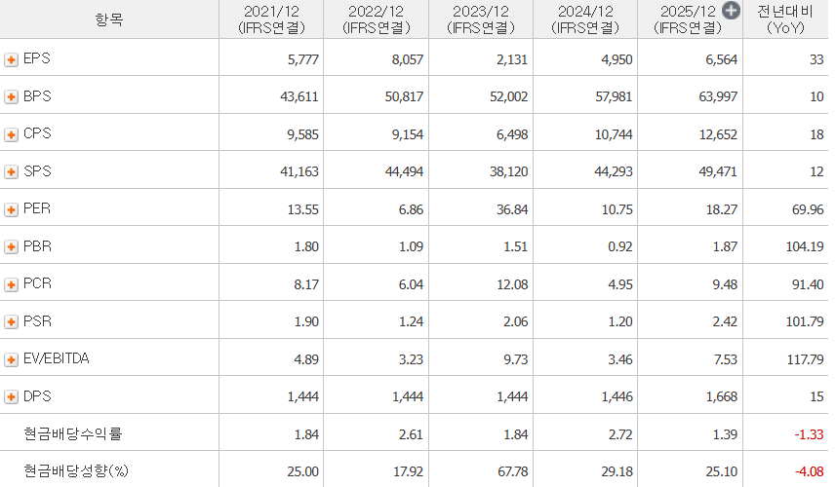Click the 현금배당성향(%) row label
Viewport: 836px width, 487px height.
77,471
